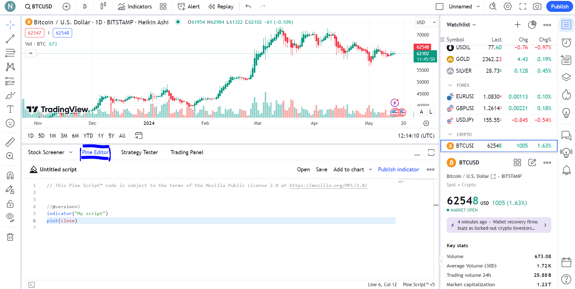Change the D timeframe interval
This screenshot has width=575, height=289.
click(x=85, y=7)
